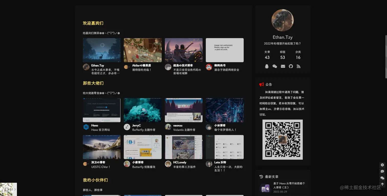Click the WeChat icon under the author profile
387x196 pixels.
click(275, 66)
